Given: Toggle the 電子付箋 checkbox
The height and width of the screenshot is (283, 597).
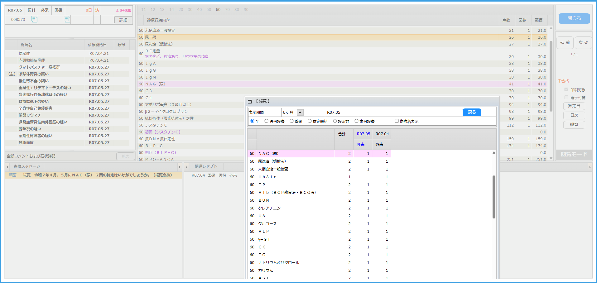Looking at the screenshot, I should tap(566, 97).
